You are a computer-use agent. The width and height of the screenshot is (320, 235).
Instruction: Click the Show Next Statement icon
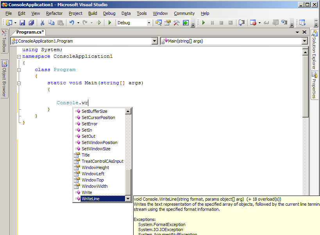pyautogui.click(x=241, y=23)
